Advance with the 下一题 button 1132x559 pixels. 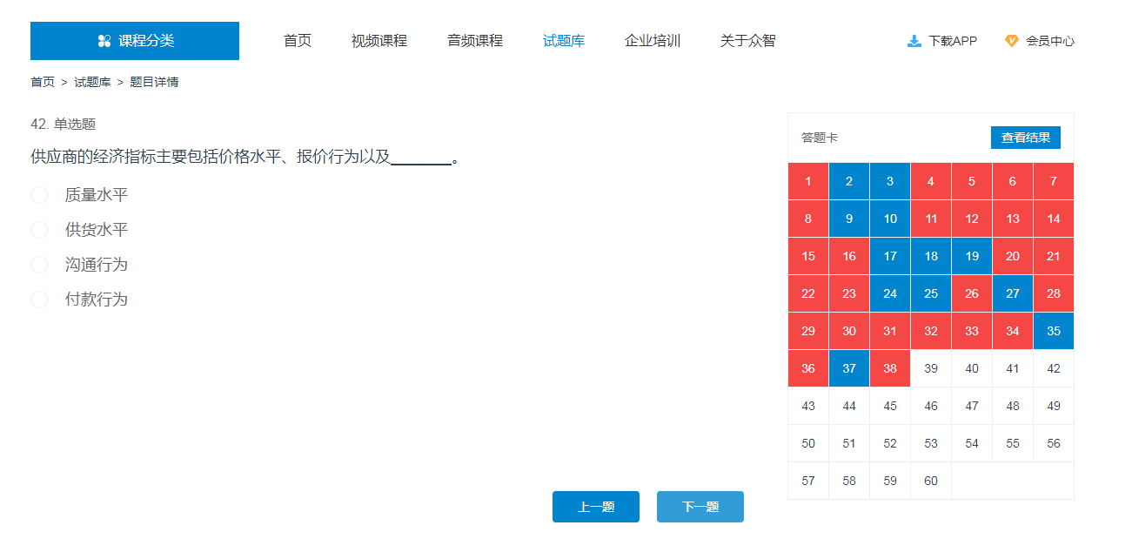click(700, 507)
